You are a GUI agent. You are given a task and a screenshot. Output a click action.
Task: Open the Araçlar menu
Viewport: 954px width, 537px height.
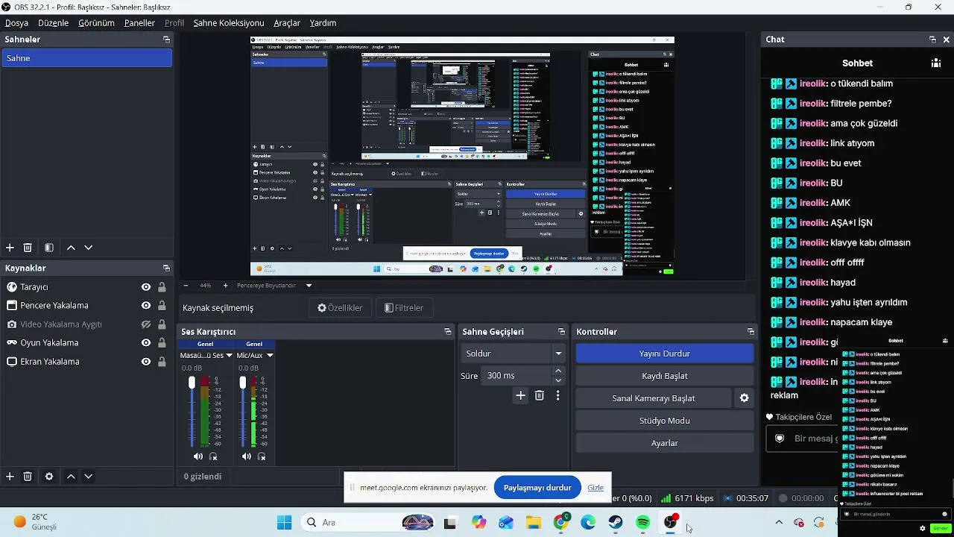point(287,23)
